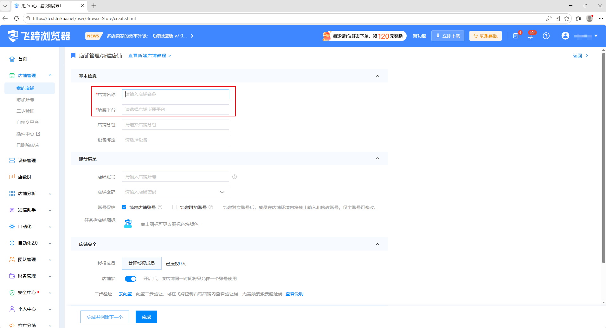Uncheck the 锁定店铺账号 checkbox
Image resolution: width=606 pixels, height=328 pixels.
point(124,207)
